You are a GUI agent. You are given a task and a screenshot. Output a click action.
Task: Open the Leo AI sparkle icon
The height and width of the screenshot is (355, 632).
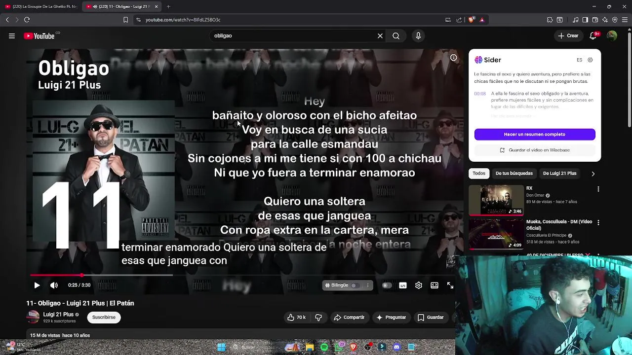coord(605,20)
